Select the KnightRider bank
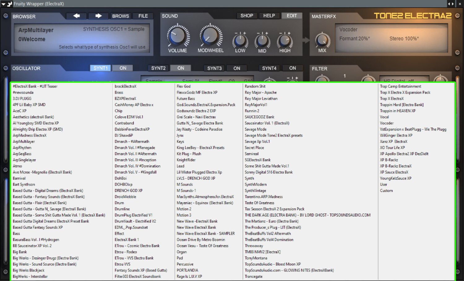The width and height of the screenshot is (464, 281). [x=186, y=160]
